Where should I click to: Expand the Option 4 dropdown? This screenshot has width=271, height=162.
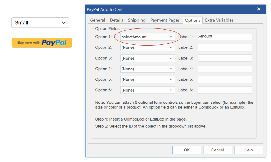[147, 69]
